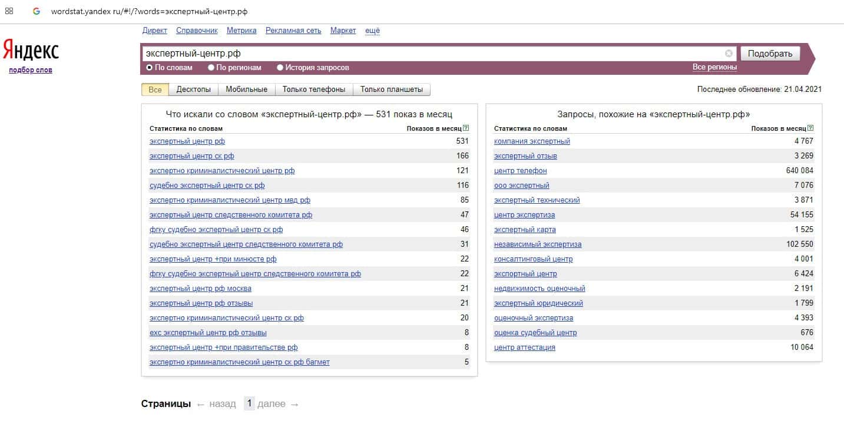Switch to the 'Мобильные' tab

247,90
